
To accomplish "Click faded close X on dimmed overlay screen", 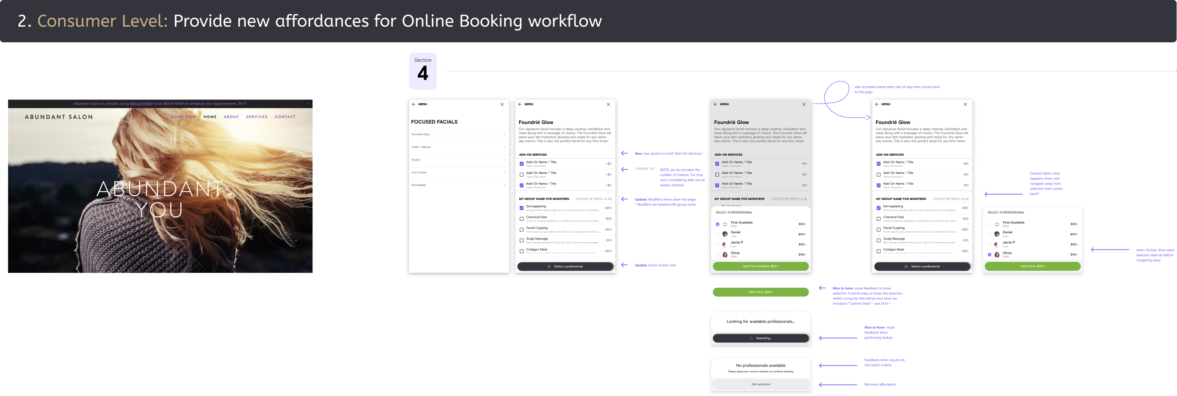I will pyautogui.click(x=804, y=104).
